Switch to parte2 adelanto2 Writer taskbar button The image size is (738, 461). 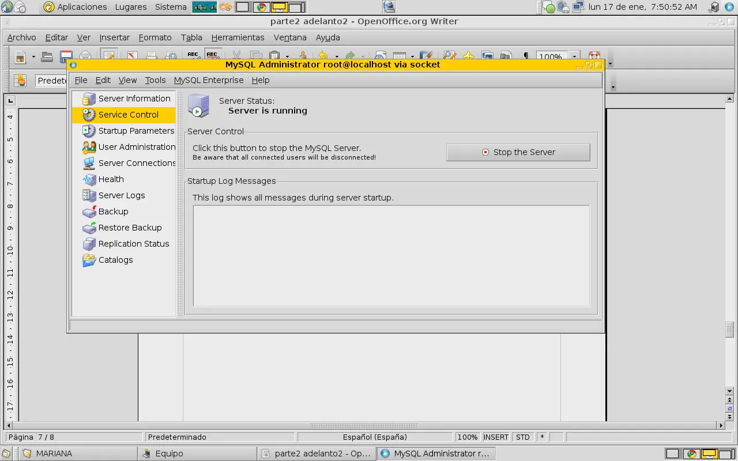317,454
